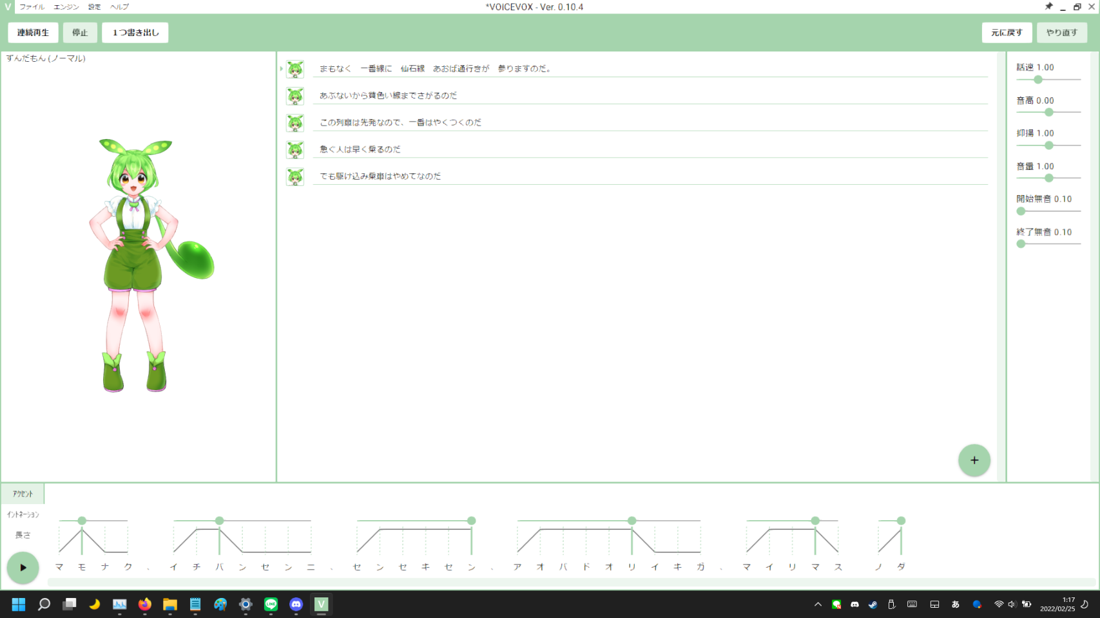Pin the window with the pin icon
This screenshot has height=618, width=1100.
tap(1048, 6)
